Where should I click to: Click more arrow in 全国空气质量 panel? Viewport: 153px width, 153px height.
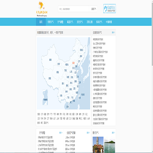[88, 133]
